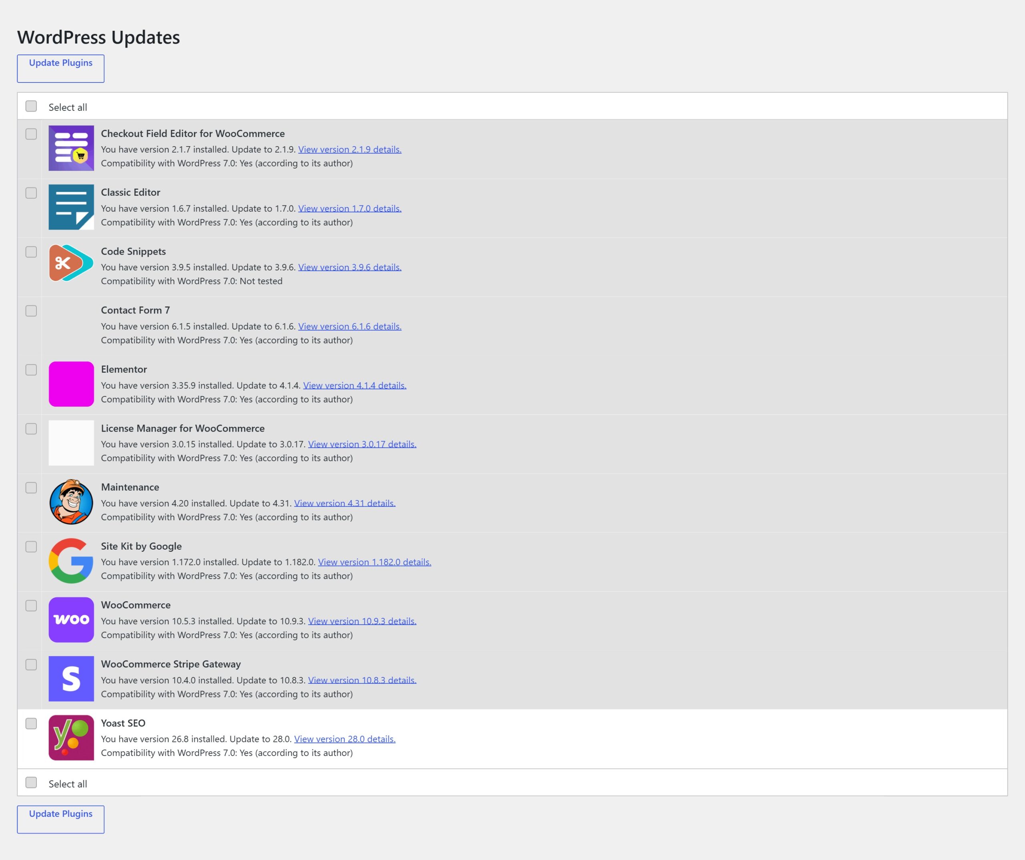Click 'Compatibility with WordPress 7.0: Not tested' text
1025x860 pixels.
click(x=192, y=281)
